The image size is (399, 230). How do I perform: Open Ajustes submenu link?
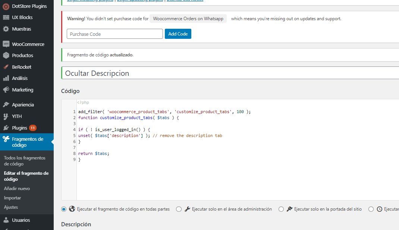11,207
